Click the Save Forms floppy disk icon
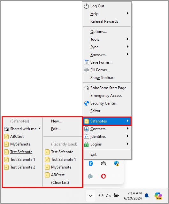 (87, 62)
